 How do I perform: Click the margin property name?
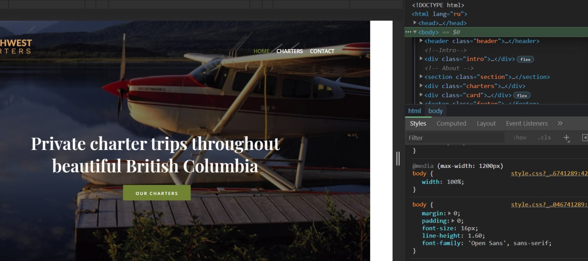433,213
